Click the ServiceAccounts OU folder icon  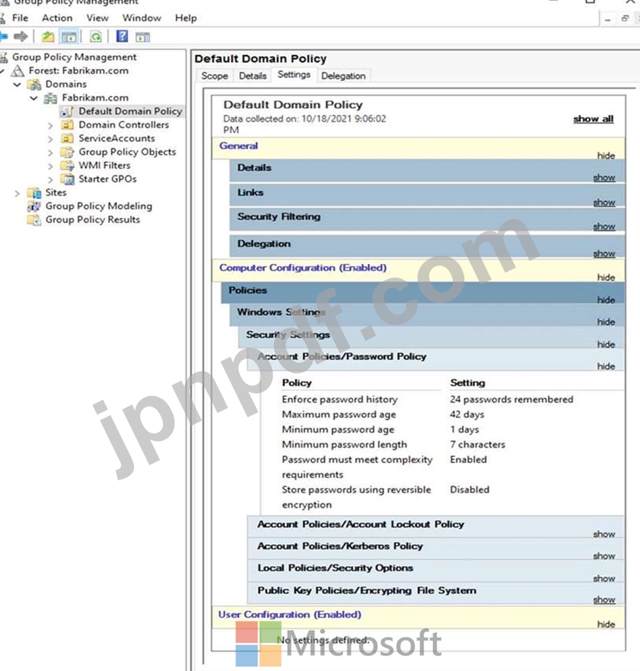point(67,138)
